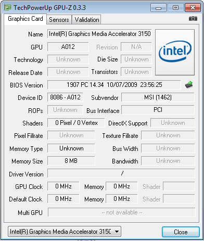The image size is (204, 241).
Task: Click the Bus Width field
Action: tap(168, 148)
